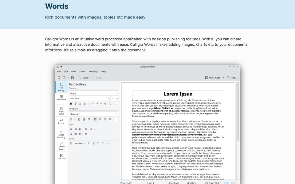Toggle Underline formatting
295x184 pixels.
click(80, 104)
